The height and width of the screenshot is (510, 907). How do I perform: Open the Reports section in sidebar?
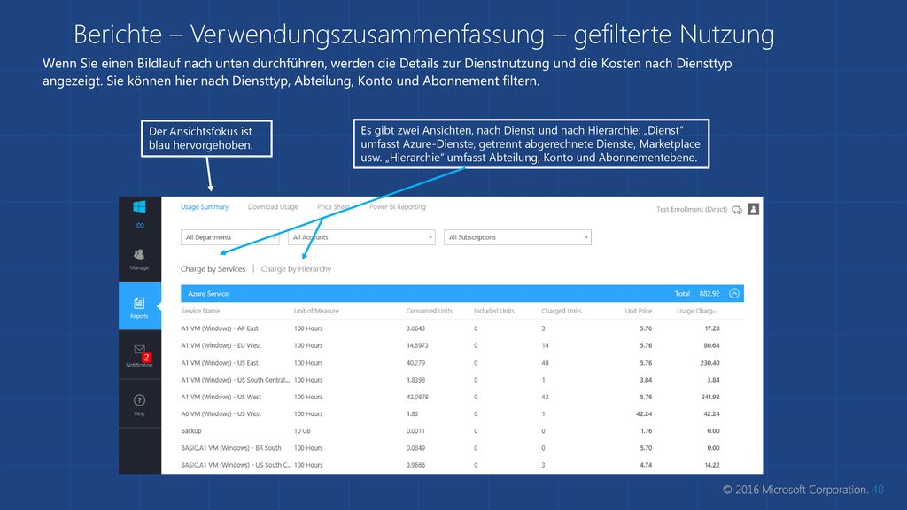[x=139, y=307]
